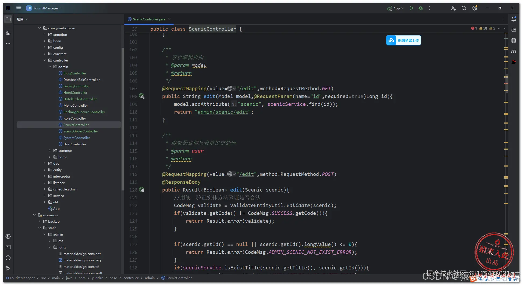Open the Problems tool window

click(x=8, y=258)
